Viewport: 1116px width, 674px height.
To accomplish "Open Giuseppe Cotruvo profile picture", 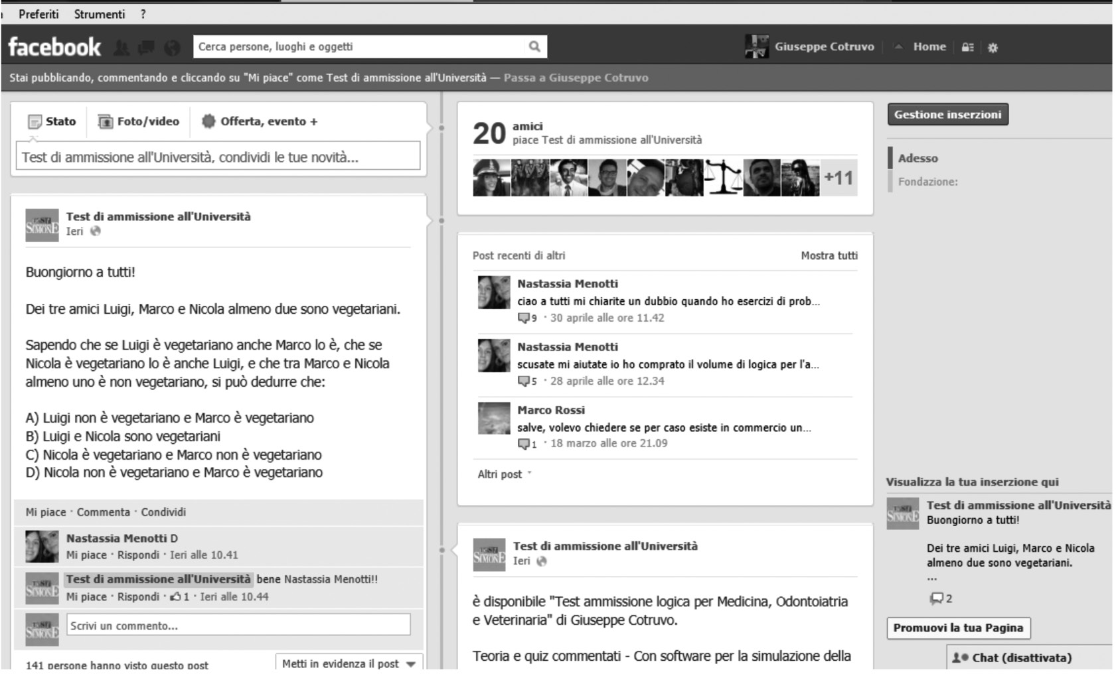I will (x=757, y=46).
